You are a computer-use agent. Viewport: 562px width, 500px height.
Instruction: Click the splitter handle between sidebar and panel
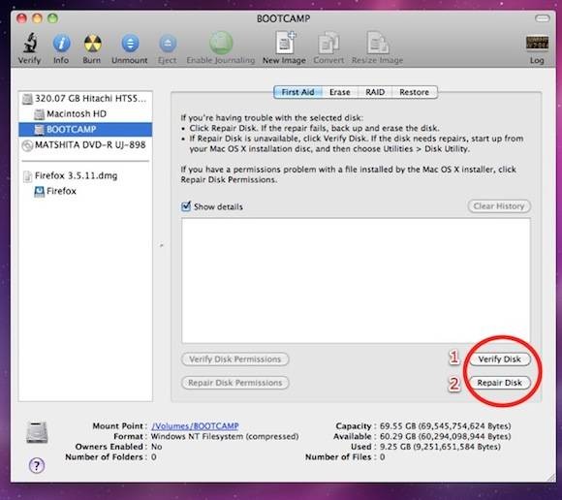coord(162,245)
